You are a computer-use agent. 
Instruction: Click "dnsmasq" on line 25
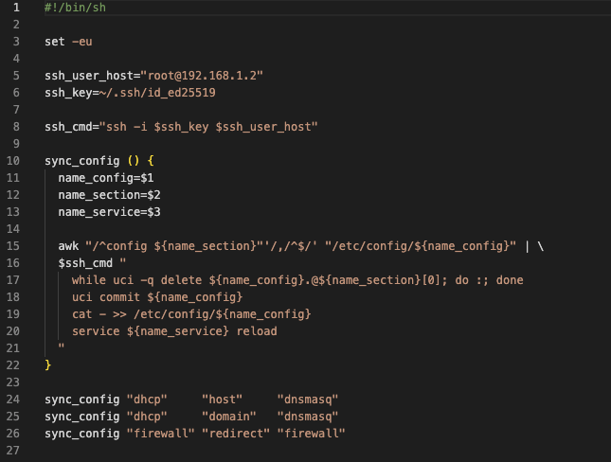click(308, 417)
